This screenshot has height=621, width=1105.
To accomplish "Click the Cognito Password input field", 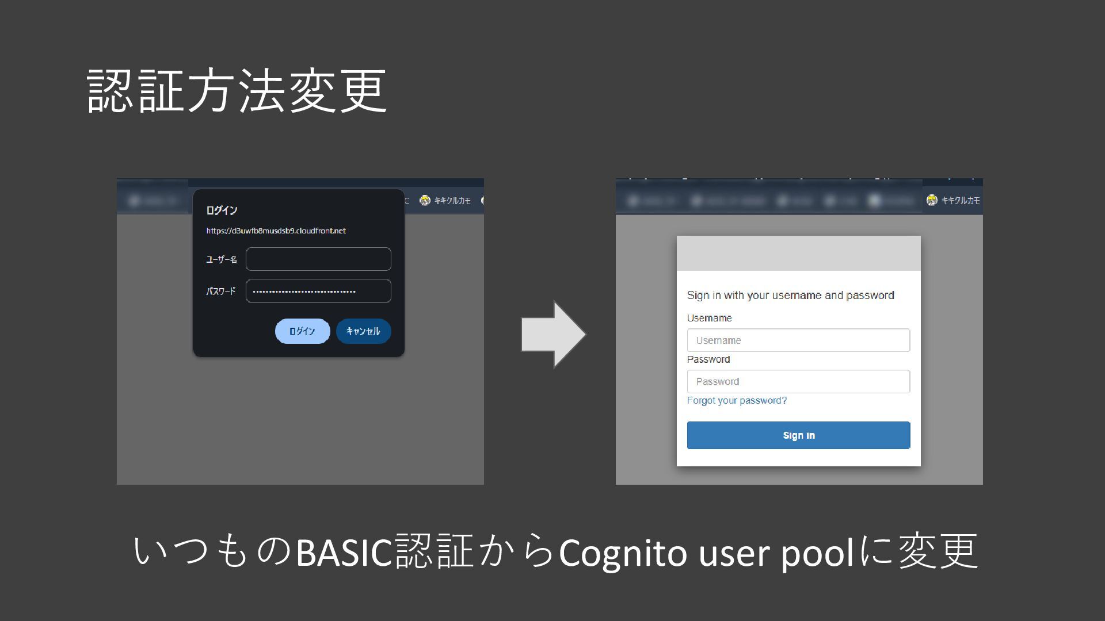I will tap(798, 382).
